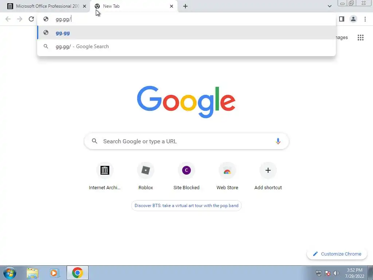The image size is (373, 280).
Task: Select the gg.gg URL suggestion
Action: pyautogui.click(x=186, y=32)
